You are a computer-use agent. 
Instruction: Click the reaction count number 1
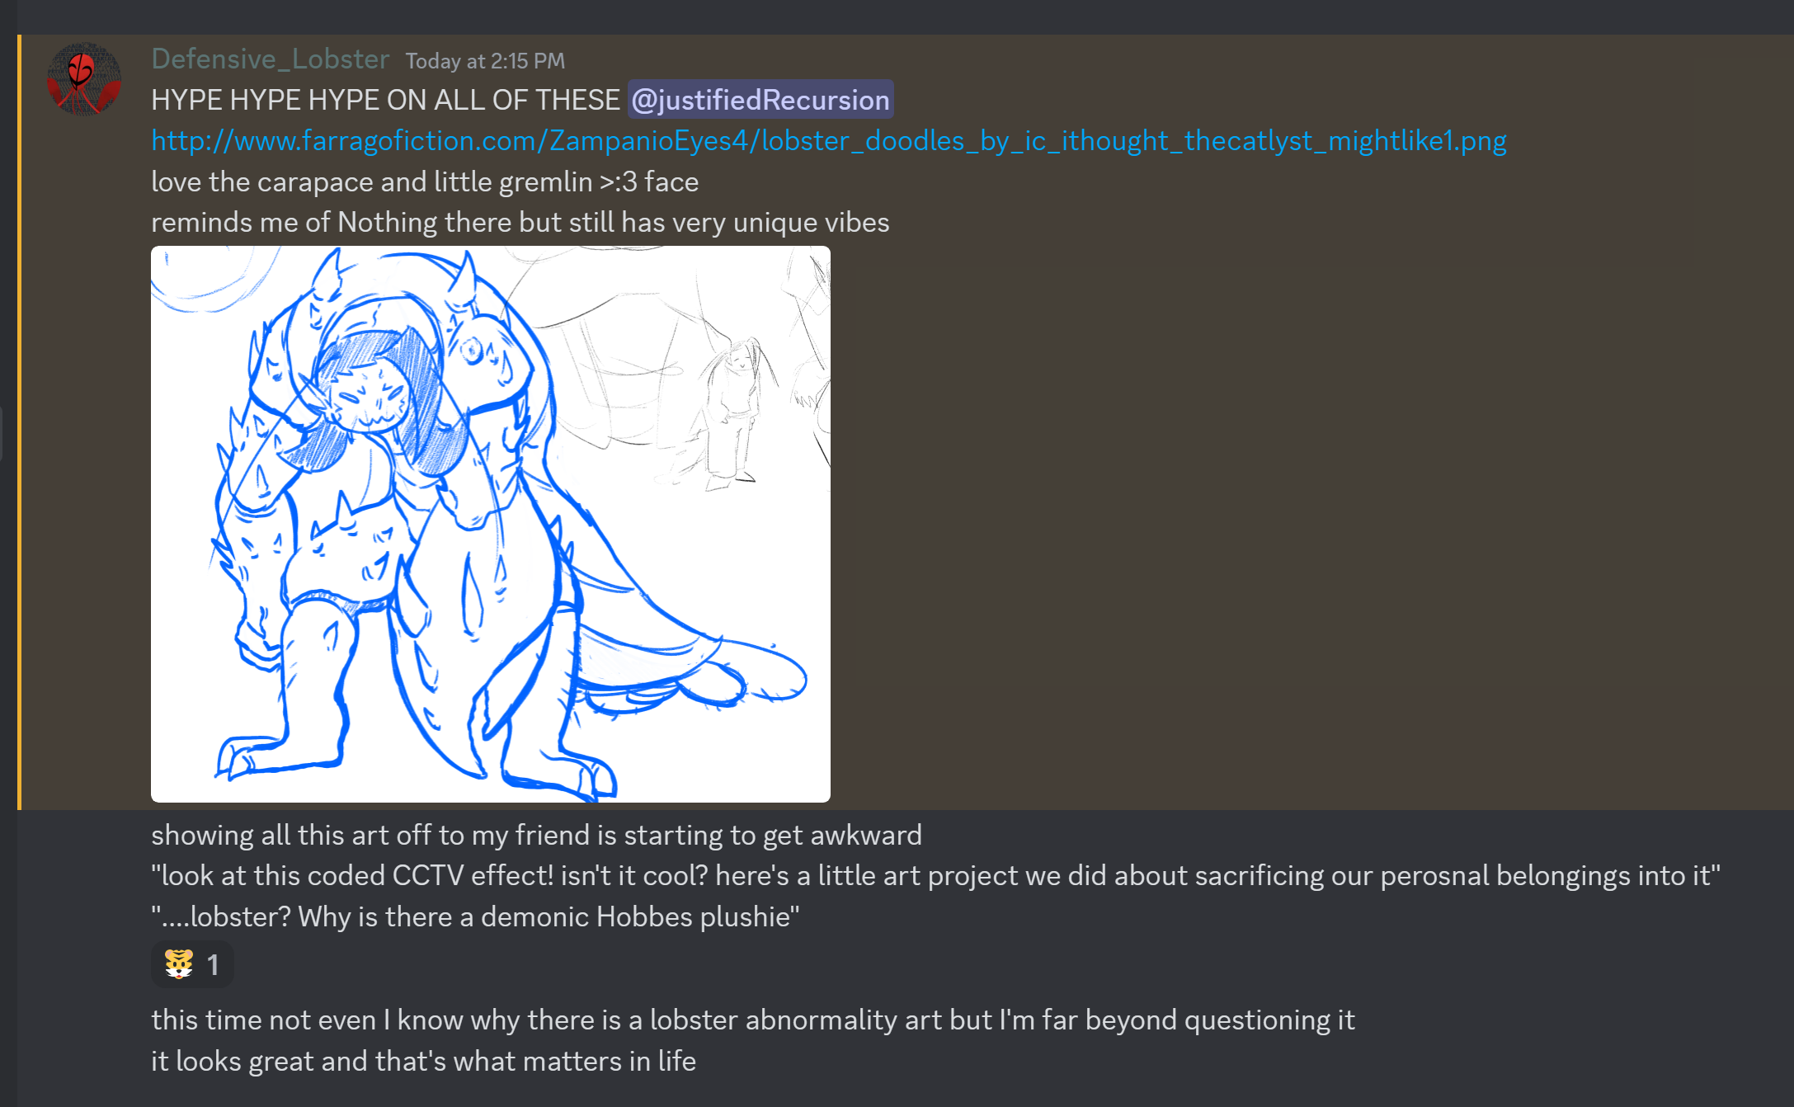click(x=213, y=965)
